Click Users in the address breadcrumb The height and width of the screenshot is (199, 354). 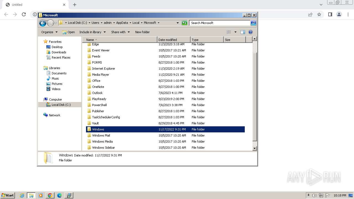point(95,23)
